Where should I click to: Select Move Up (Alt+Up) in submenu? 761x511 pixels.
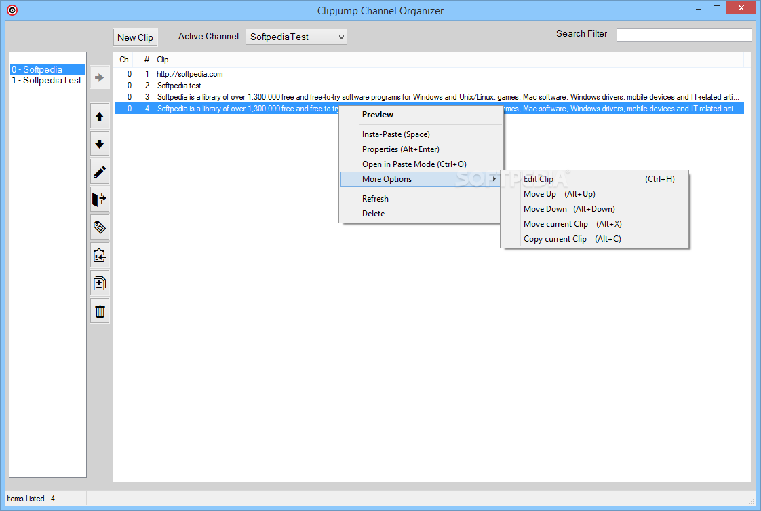595,194
